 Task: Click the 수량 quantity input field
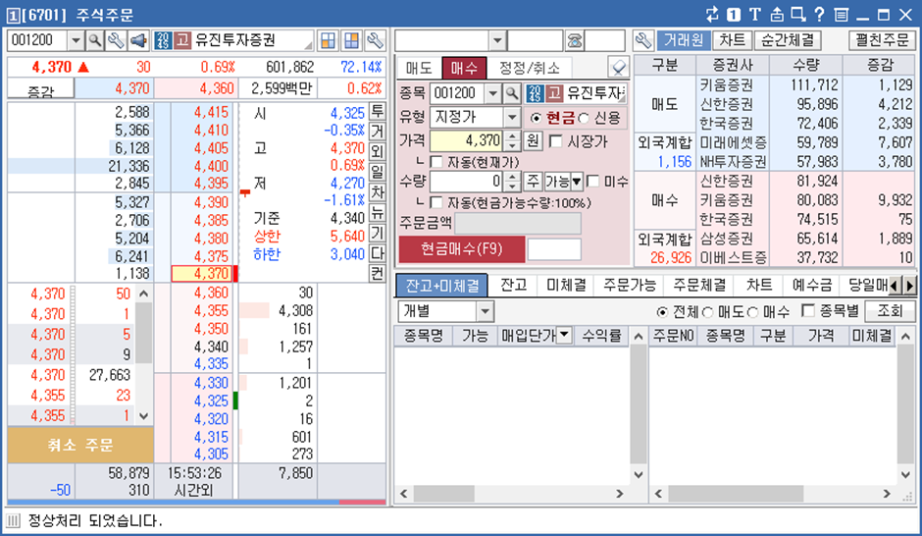466,182
